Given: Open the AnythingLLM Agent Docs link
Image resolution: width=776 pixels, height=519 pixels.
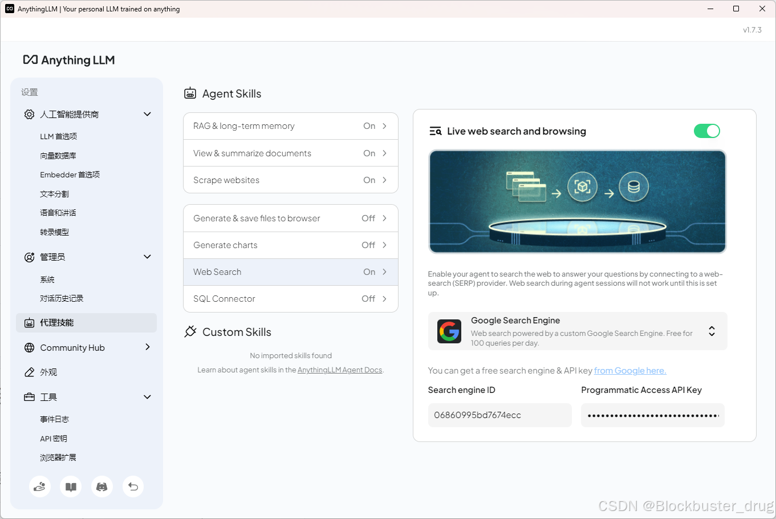Looking at the screenshot, I should [x=340, y=370].
